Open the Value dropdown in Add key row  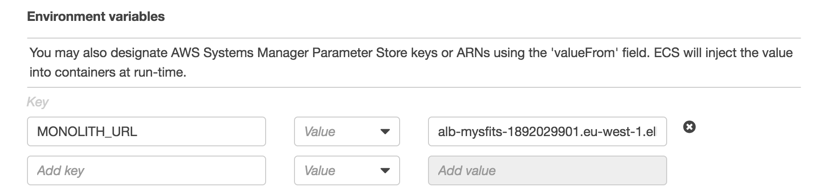347,170
